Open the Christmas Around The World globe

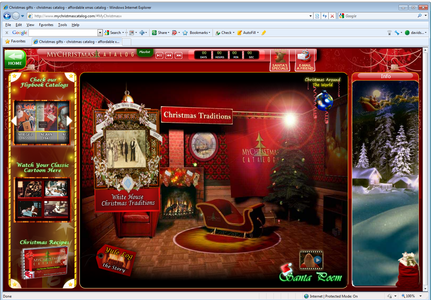(324, 101)
